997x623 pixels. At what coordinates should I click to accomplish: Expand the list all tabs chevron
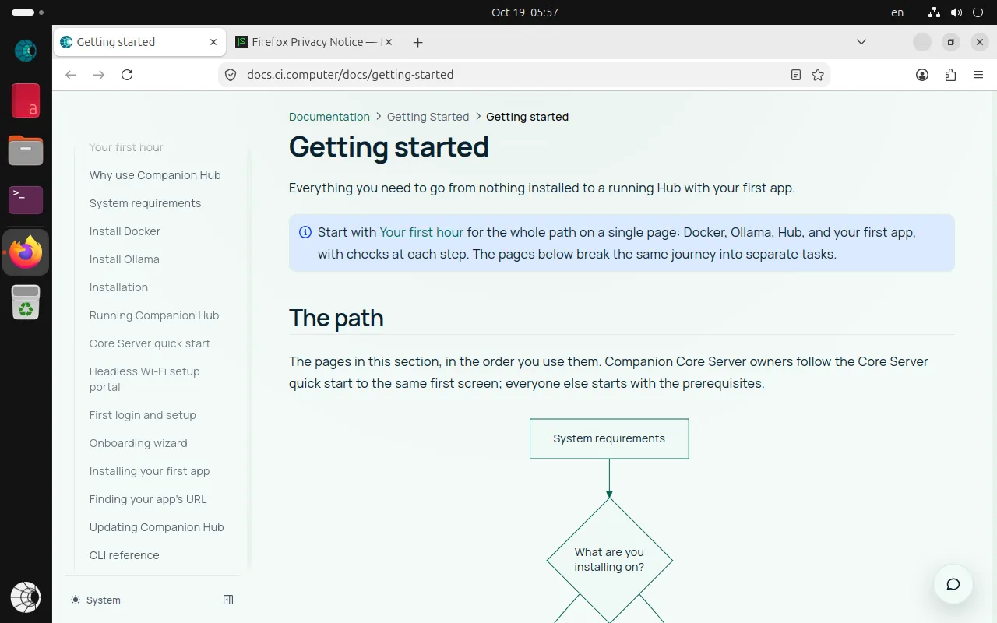tap(861, 42)
